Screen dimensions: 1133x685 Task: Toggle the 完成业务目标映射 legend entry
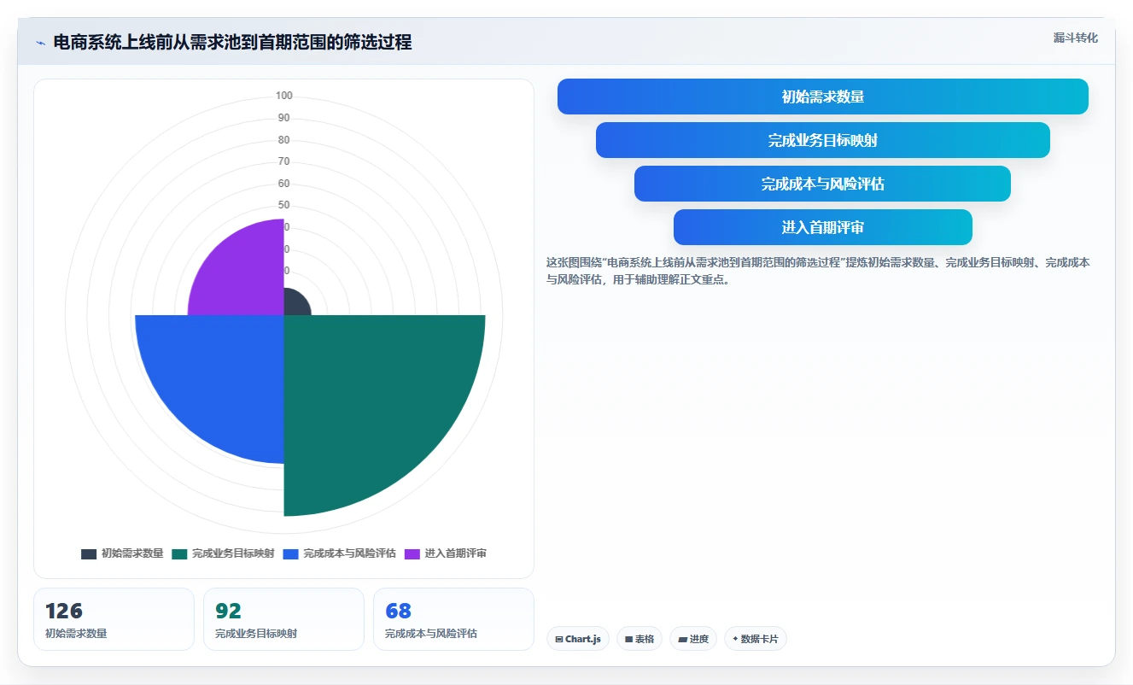pyautogui.click(x=223, y=553)
